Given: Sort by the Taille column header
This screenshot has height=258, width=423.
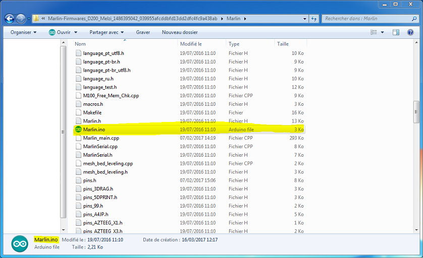Looking at the screenshot, I should click(x=283, y=44).
